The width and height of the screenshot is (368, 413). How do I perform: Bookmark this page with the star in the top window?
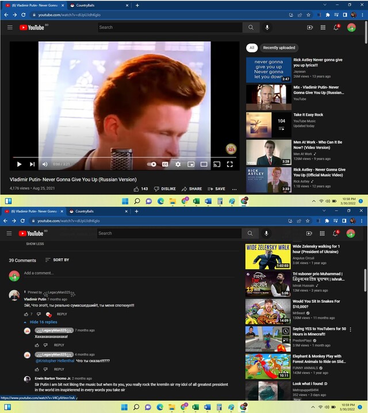[308, 15]
